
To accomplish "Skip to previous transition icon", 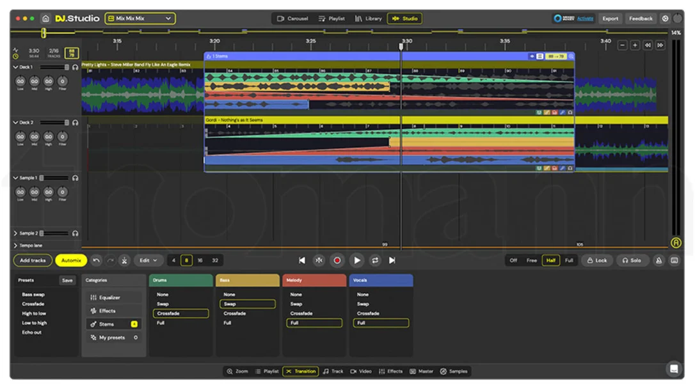I will coord(302,261).
